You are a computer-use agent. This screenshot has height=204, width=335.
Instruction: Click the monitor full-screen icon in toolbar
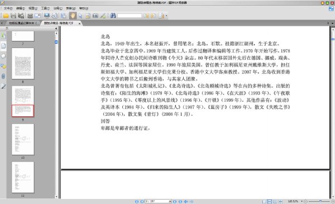(x=47, y=16)
